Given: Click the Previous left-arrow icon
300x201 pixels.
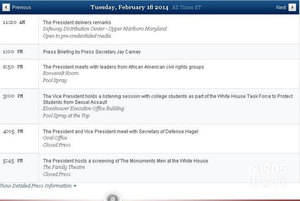Looking at the screenshot, I should pos(6,8).
